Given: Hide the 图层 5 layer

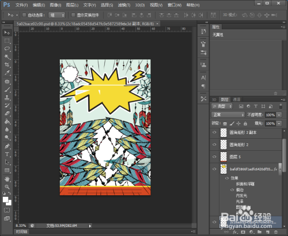Looking at the screenshot, I should coord(214,157).
